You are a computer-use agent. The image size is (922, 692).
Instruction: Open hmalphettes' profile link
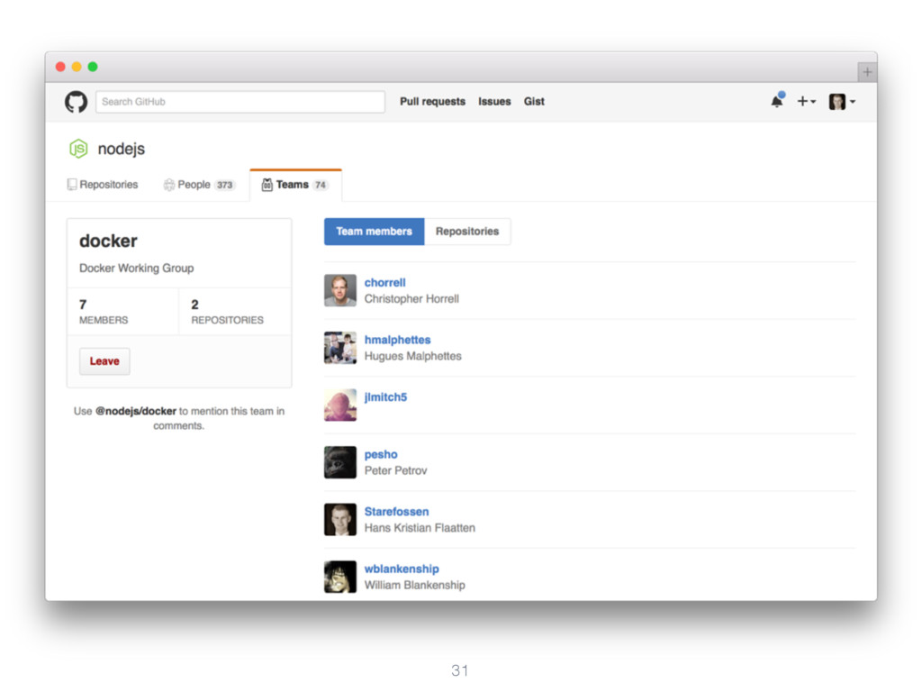pos(397,340)
